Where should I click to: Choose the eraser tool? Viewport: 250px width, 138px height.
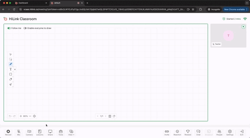11,79
